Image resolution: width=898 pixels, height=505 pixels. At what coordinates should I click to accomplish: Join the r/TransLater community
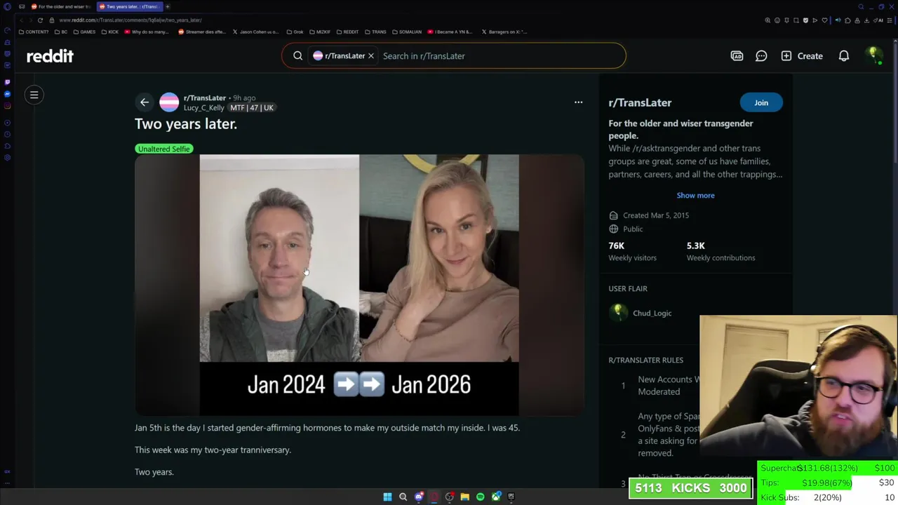[761, 102]
